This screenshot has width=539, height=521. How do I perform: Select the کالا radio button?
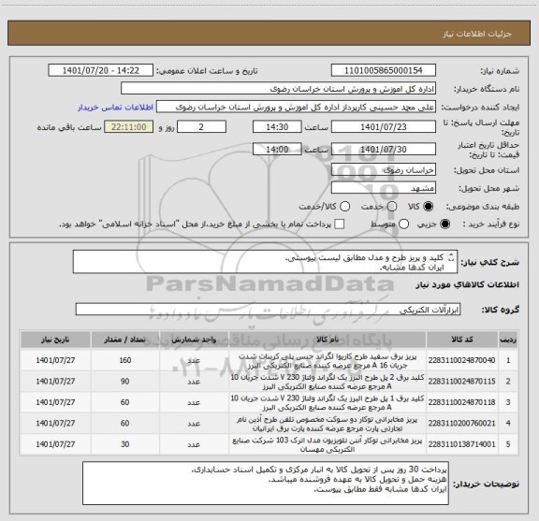429,207
